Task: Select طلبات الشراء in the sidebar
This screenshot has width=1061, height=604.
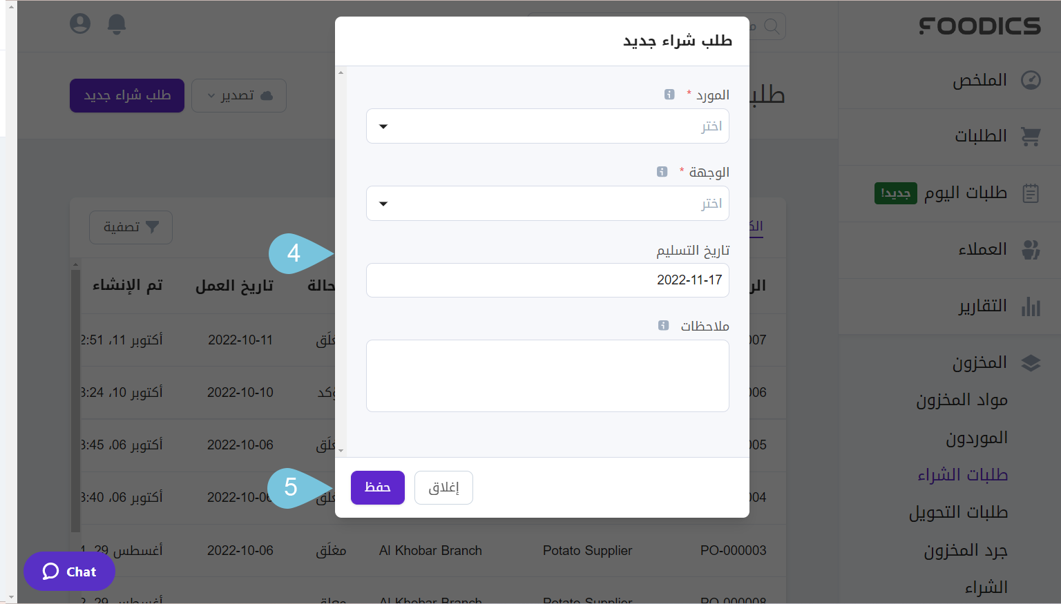Action: (964, 474)
